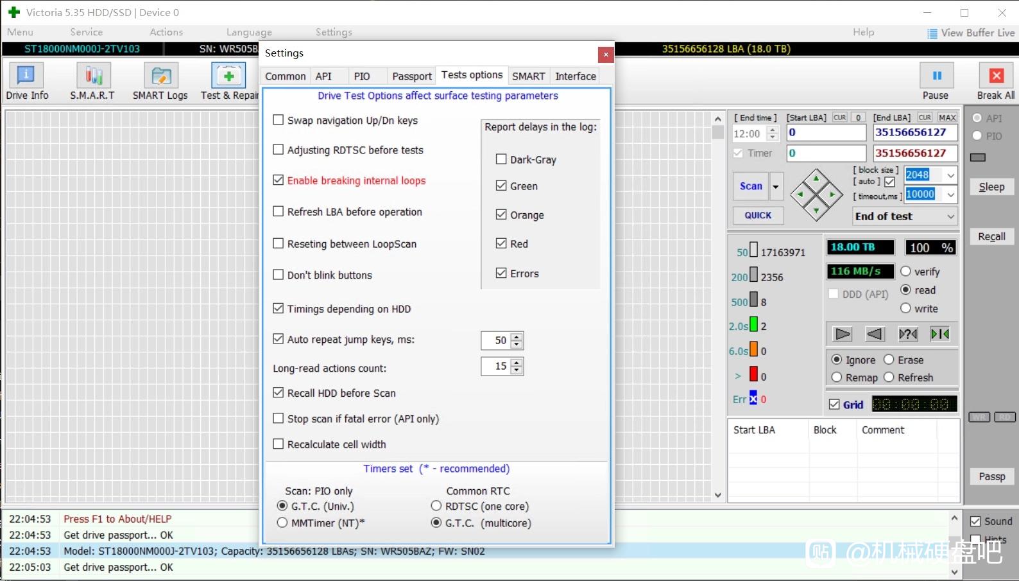Click the right navigation arrow in diamond
The height and width of the screenshot is (581, 1019).
pyautogui.click(x=832, y=195)
